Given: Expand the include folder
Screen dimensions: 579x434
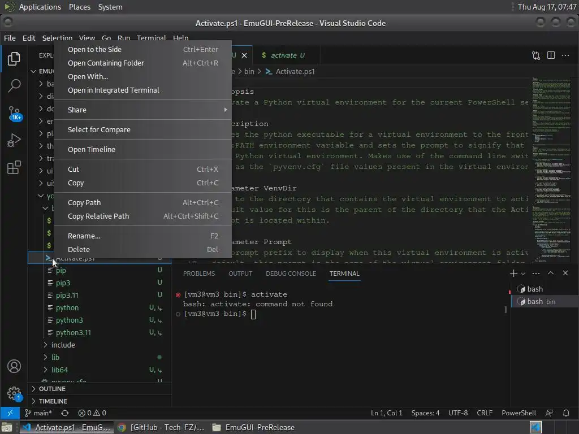Looking at the screenshot, I should pos(100,345).
